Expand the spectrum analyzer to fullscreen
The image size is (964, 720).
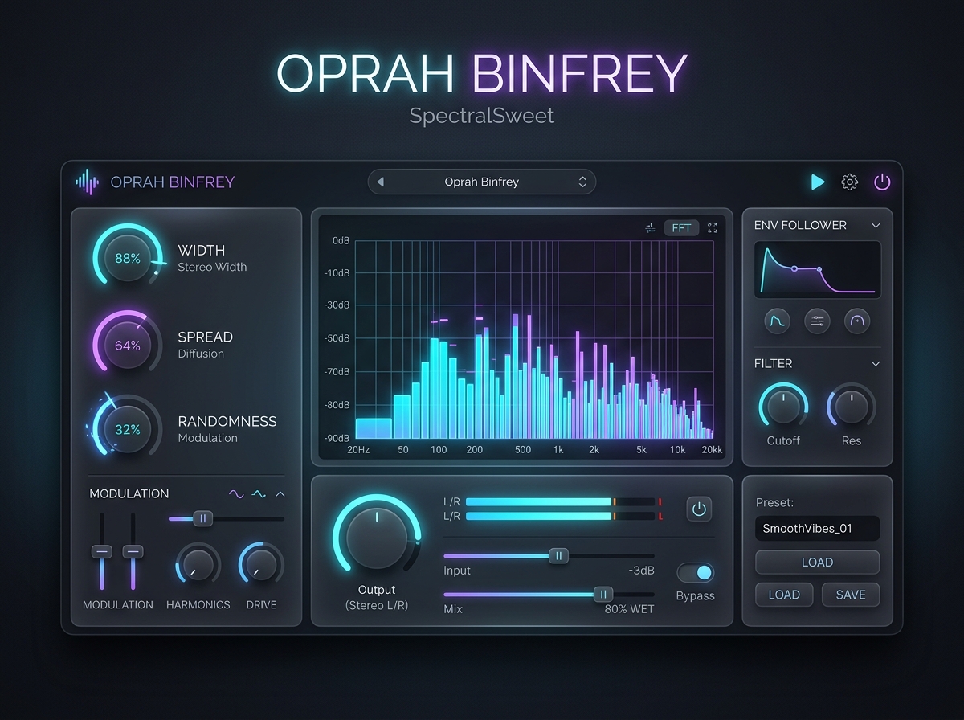713,228
